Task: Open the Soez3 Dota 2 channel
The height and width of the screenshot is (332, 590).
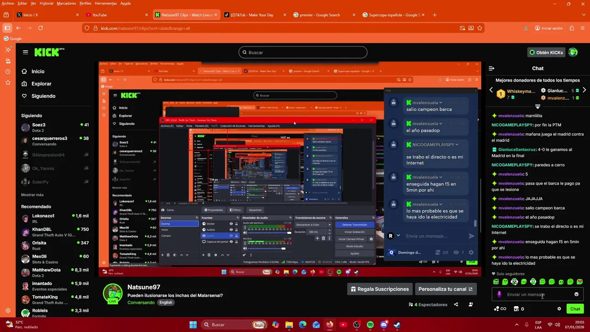Action: (55, 127)
